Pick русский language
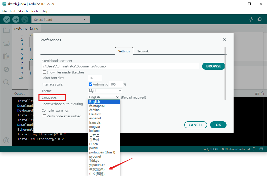267x176 pixels. click(104, 156)
